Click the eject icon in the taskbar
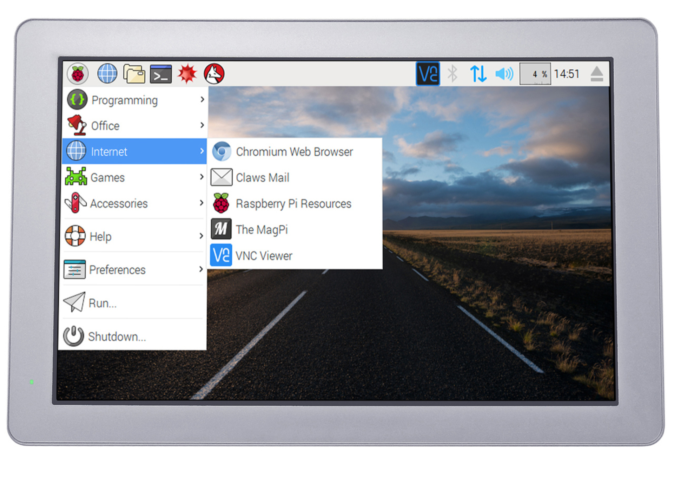The image size is (674, 477). [x=596, y=74]
